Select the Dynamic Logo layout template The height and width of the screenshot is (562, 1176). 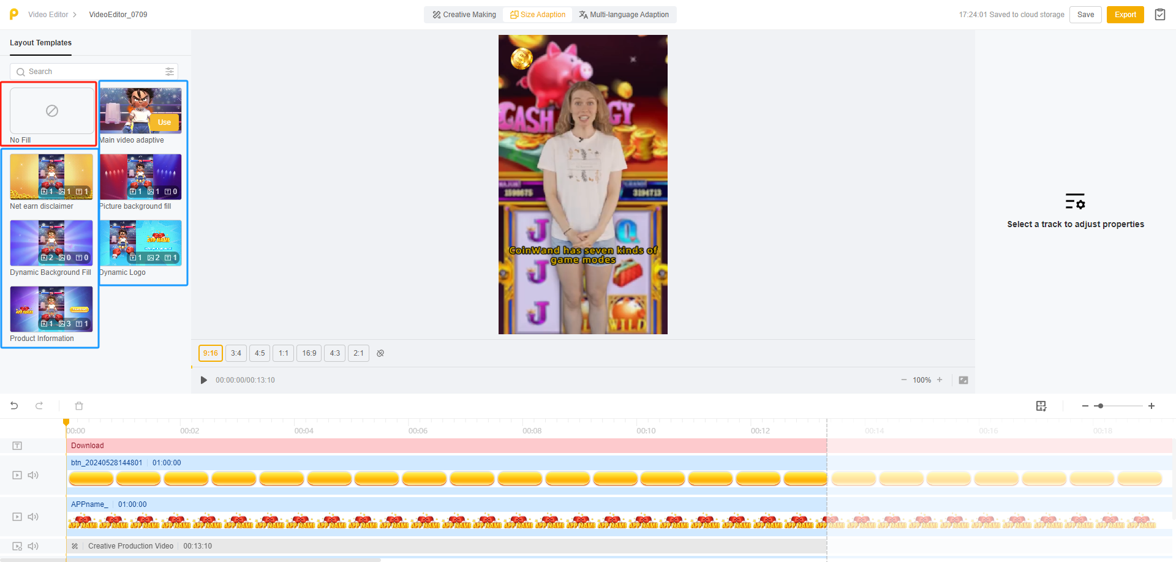140,243
